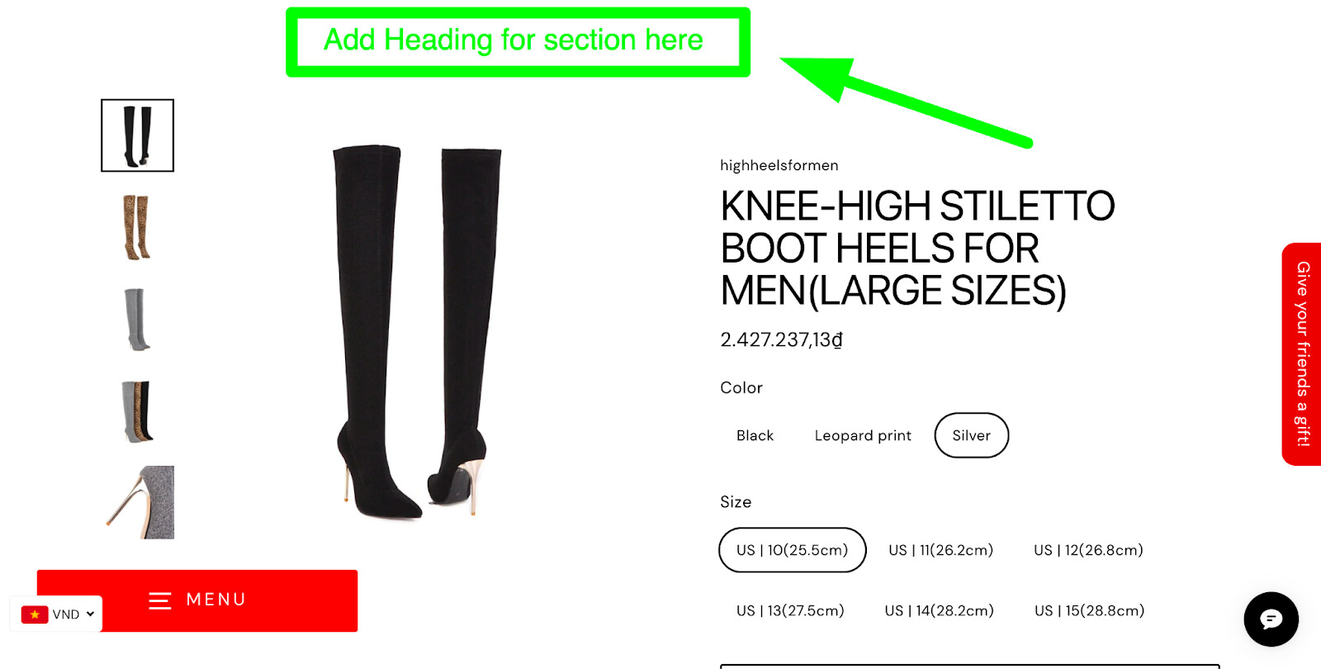Open the red MENU button
The width and height of the screenshot is (1321, 669).
point(197,600)
